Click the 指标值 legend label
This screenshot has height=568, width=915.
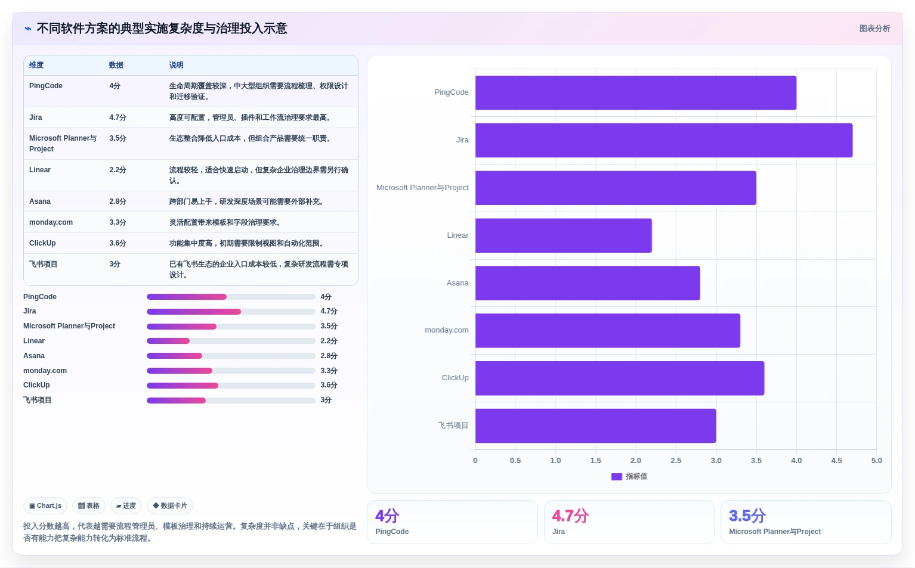pyautogui.click(x=636, y=476)
